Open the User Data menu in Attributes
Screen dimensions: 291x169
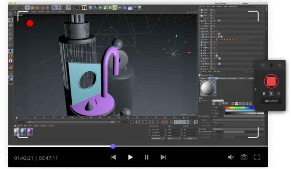216,72
